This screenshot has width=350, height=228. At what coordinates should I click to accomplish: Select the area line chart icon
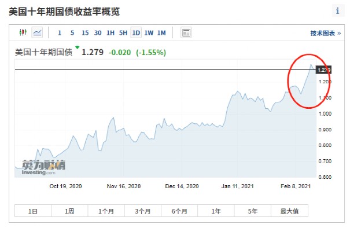(37, 32)
